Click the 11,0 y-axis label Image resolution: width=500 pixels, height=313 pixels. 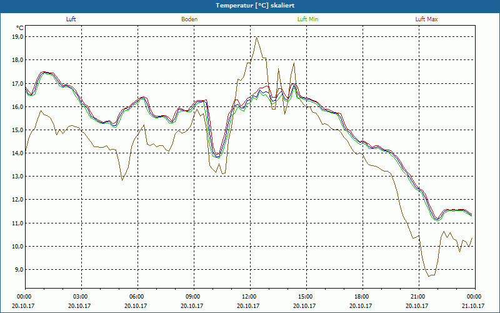(x=18, y=223)
